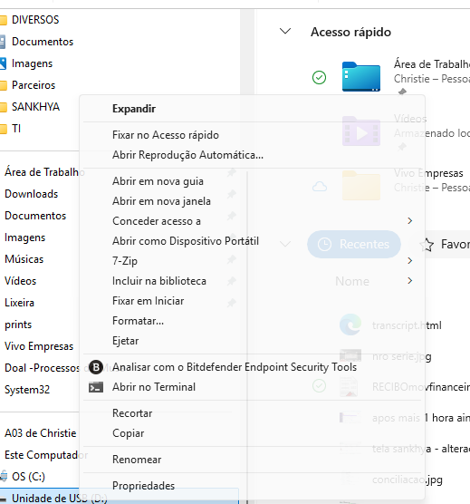Select Doal -Processos in navigation pane
This screenshot has height=504, width=470.
tap(42, 368)
